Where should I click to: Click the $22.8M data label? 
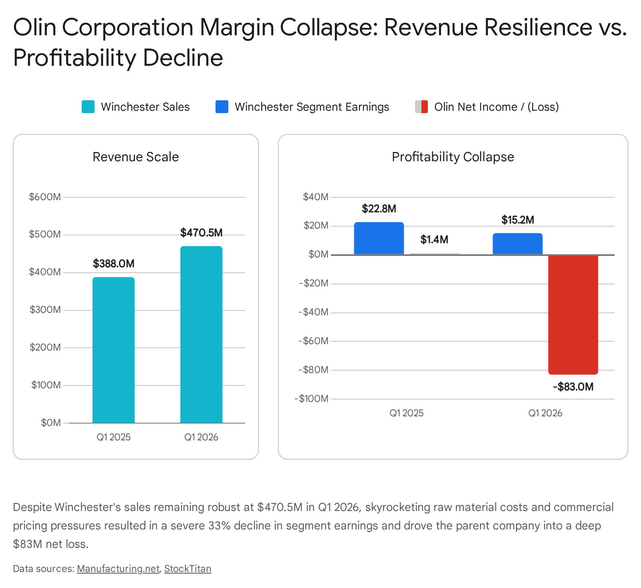tap(379, 209)
